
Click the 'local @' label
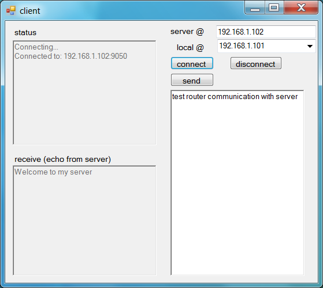tap(190, 48)
